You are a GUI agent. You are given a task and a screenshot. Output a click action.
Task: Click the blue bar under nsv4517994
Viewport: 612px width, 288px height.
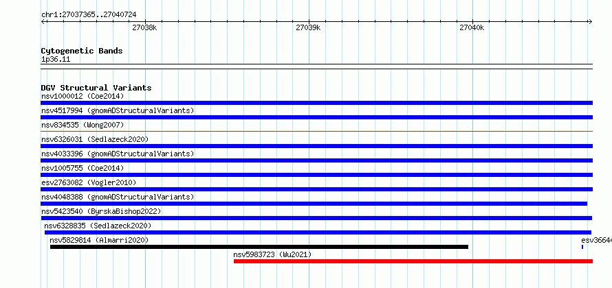coord(316,117)
